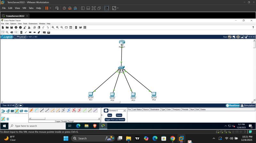256x143 pixels.
Task: Add a Simple PDU with the closed envelope icon
Action: point(44,32)
